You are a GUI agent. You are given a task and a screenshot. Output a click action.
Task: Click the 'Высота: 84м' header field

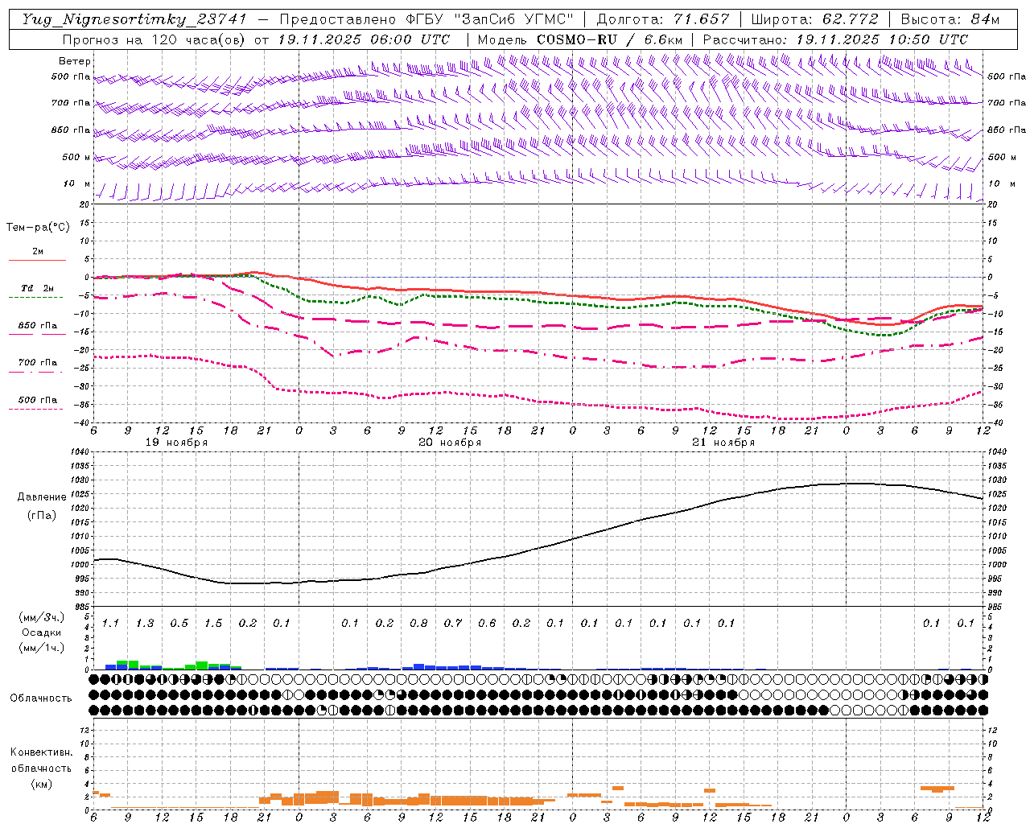coord(950,19)
